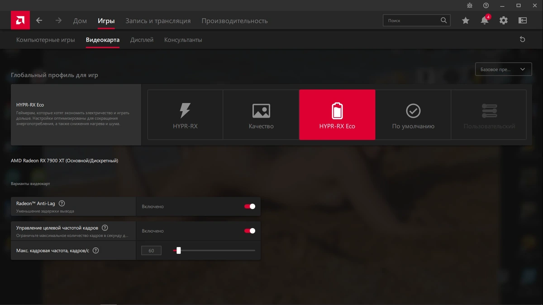The image size is (543, 305).
Task: Click help icon for target frame rate control
Action: click(x=105, y=228)
